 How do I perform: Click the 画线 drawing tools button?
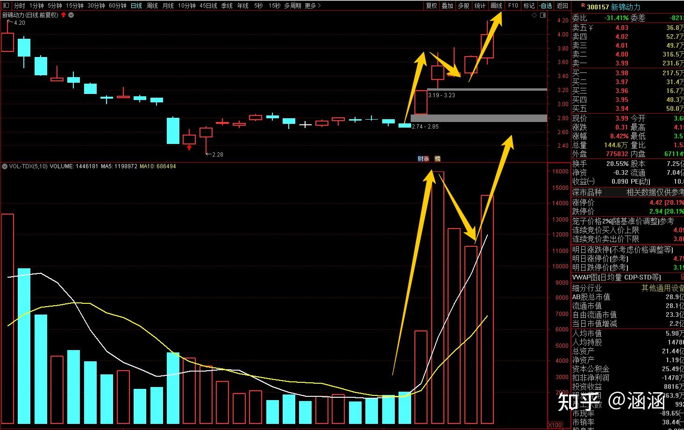(496, 6)
